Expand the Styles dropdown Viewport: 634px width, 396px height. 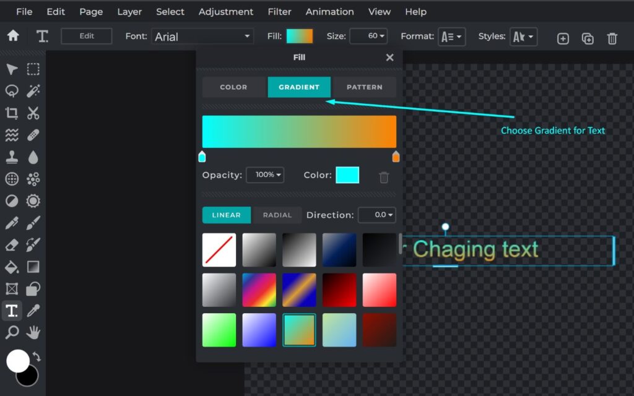coord(524,37)
